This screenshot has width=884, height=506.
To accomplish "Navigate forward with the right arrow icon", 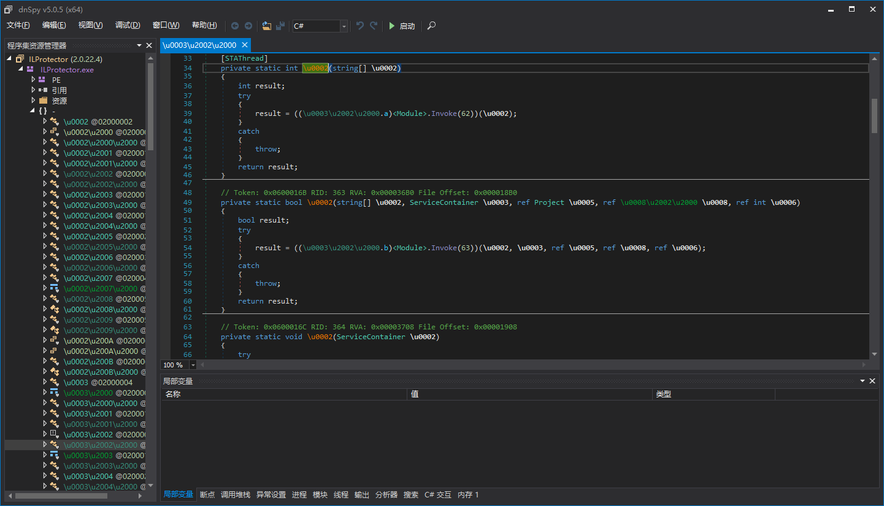I will [x=248, y=26].
